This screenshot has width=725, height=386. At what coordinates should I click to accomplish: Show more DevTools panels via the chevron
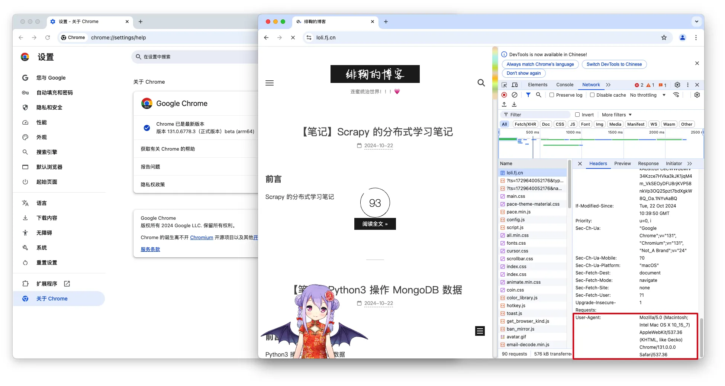pos(608,85)
